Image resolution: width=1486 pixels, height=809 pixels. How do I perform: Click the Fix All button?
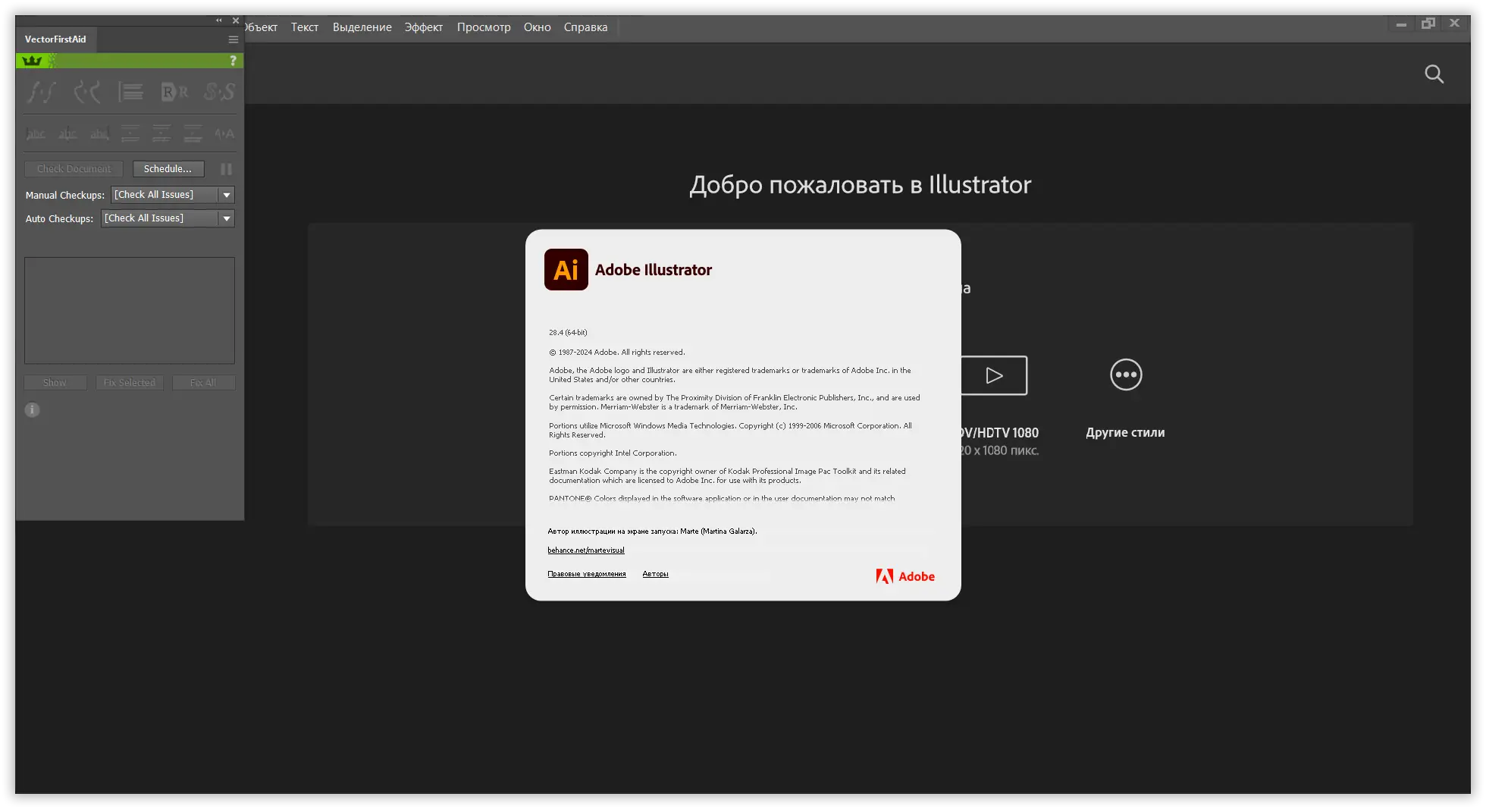click(x=203, y=383)
